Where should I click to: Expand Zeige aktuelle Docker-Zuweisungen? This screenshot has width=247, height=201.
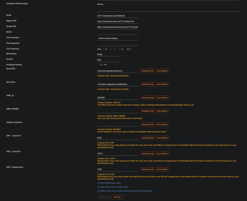(114, 187)
